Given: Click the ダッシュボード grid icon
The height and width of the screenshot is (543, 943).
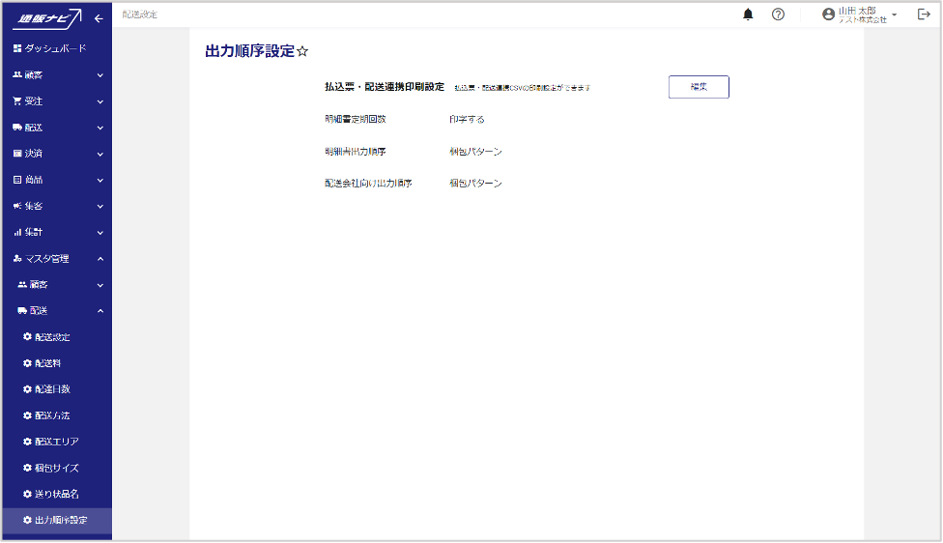Looking at the screenshot, I should point(17,48).
